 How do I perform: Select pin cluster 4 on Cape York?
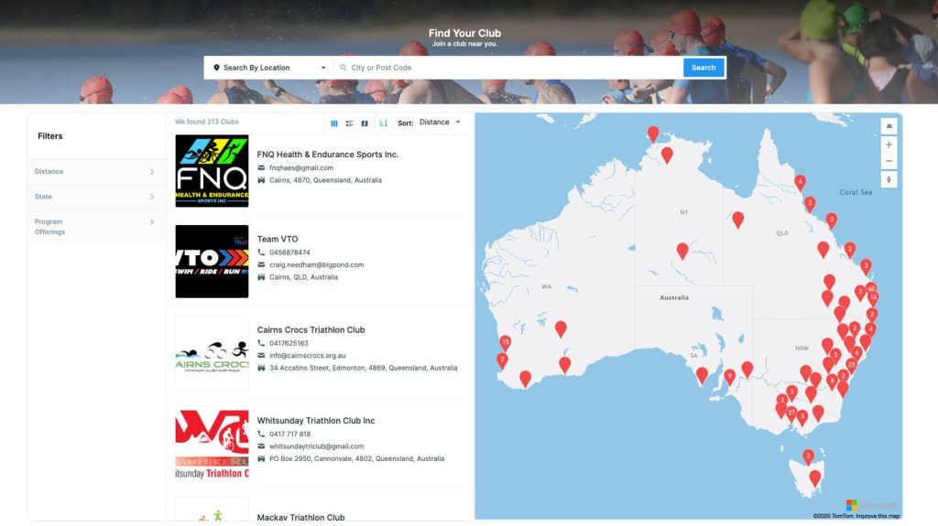800,182
